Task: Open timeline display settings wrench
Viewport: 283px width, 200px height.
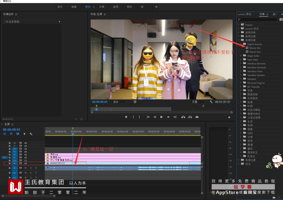Action: pos(31,134)
